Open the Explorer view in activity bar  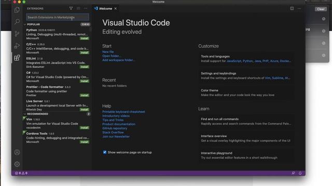(17, 10)
